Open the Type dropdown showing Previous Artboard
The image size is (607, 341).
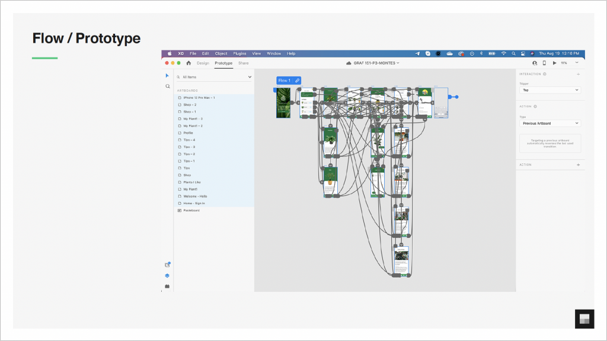550,123
